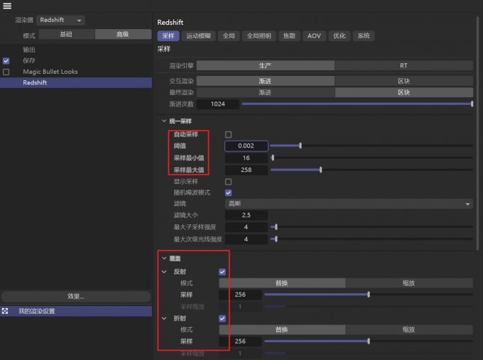Set 最终渲染 to 渐进
This screenshot has width=483, height=360.
(265, 92)
